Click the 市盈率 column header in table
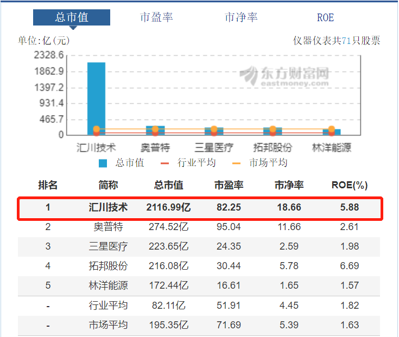Image resolution: width=399 pixels, height=337 pixels. 229,185
